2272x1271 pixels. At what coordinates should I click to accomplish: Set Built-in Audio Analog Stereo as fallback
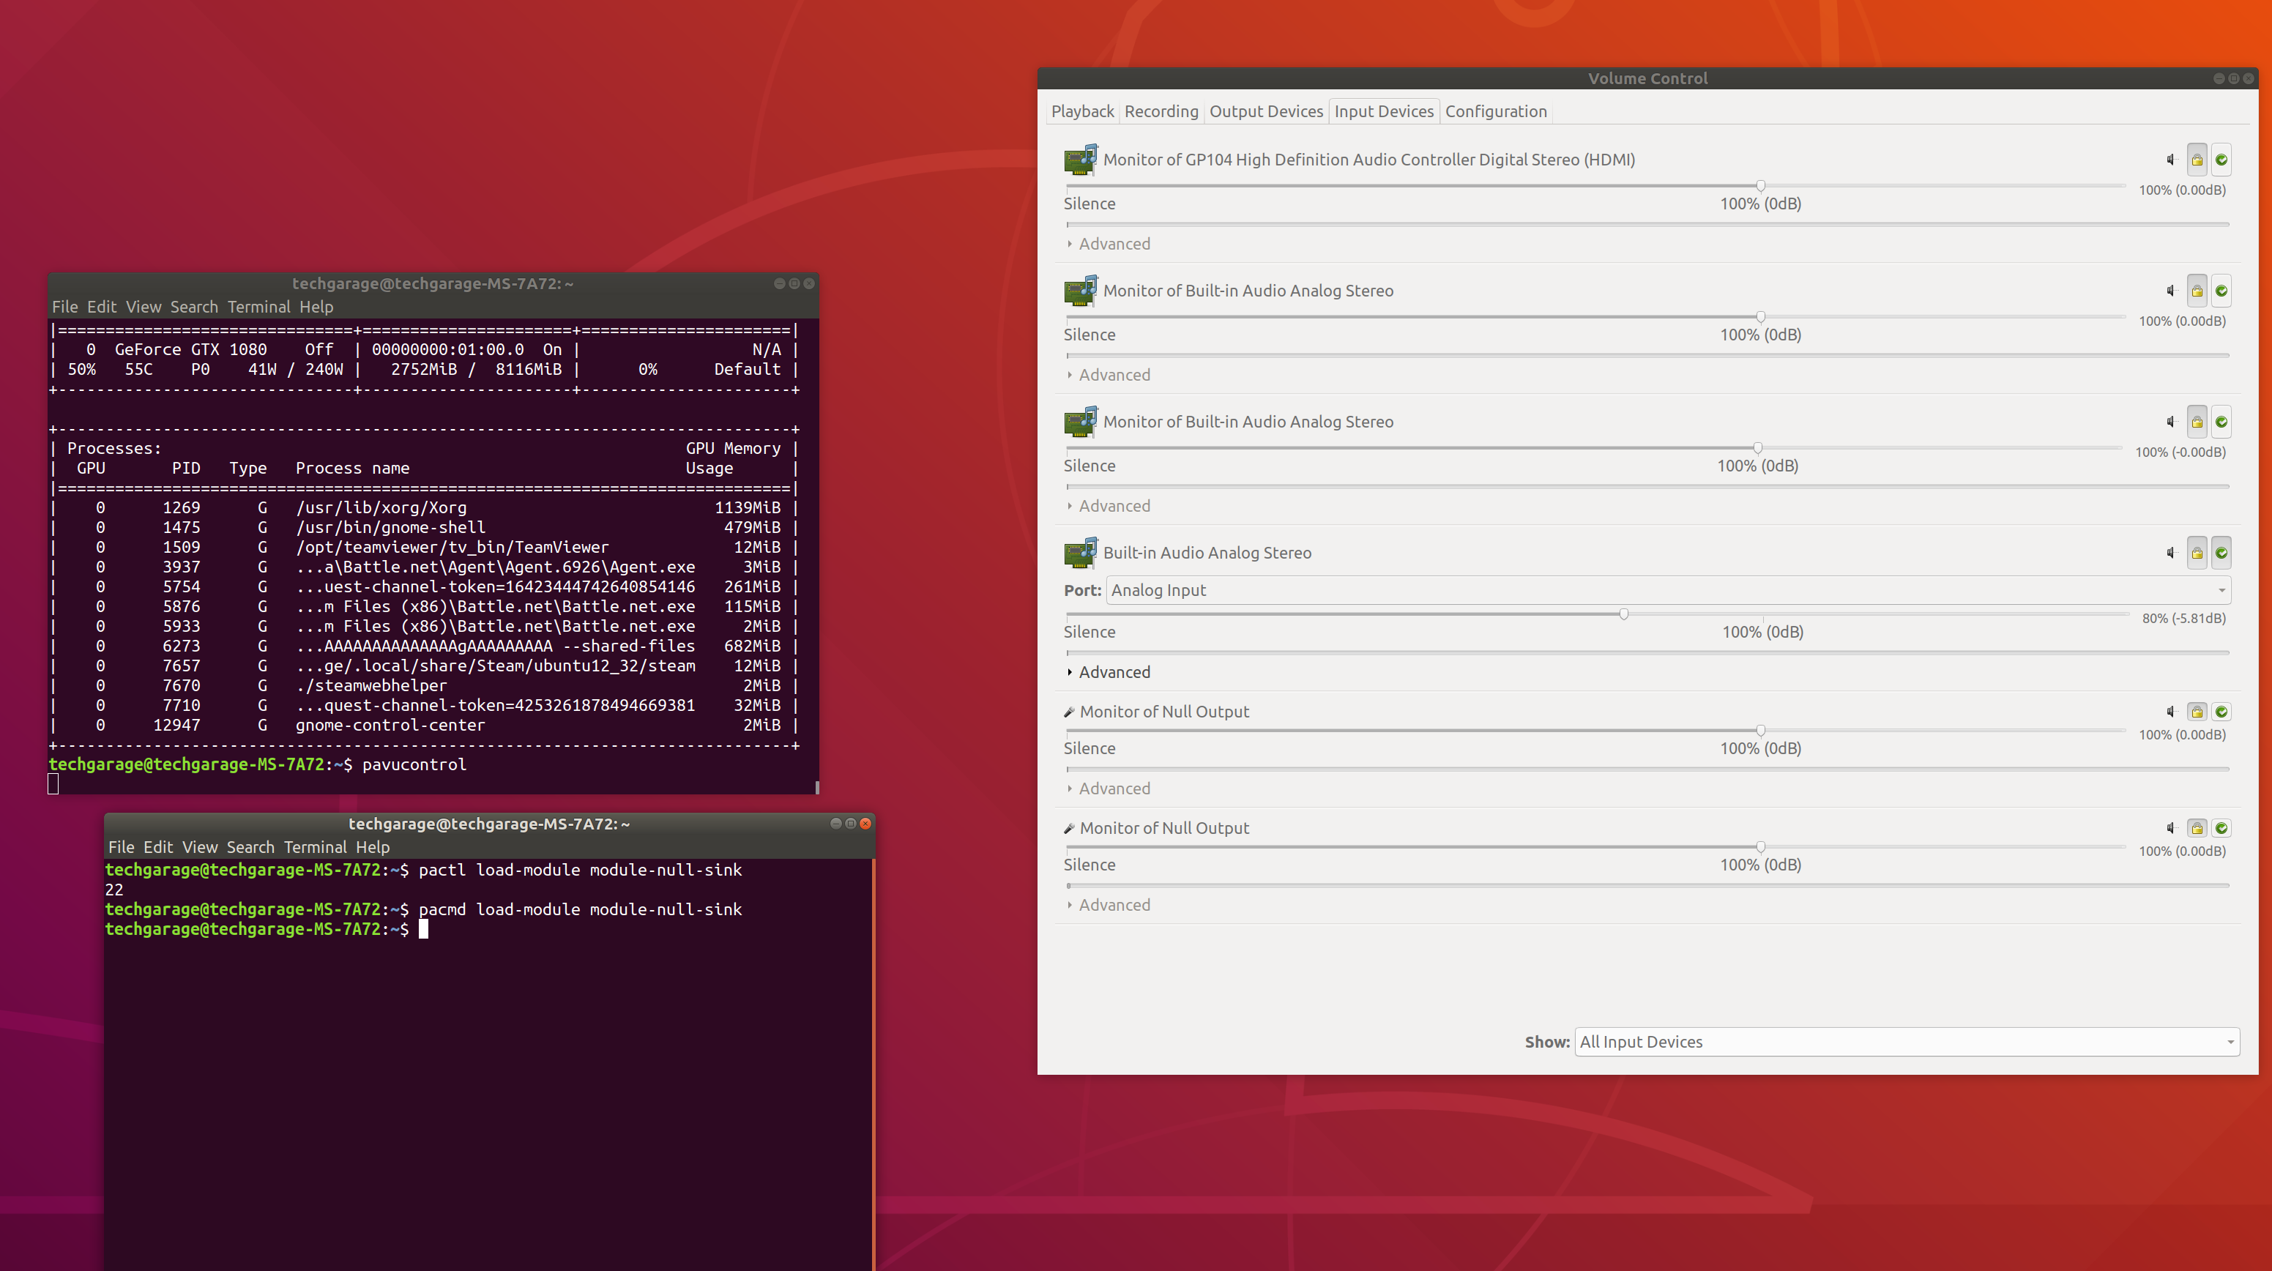2221,553
